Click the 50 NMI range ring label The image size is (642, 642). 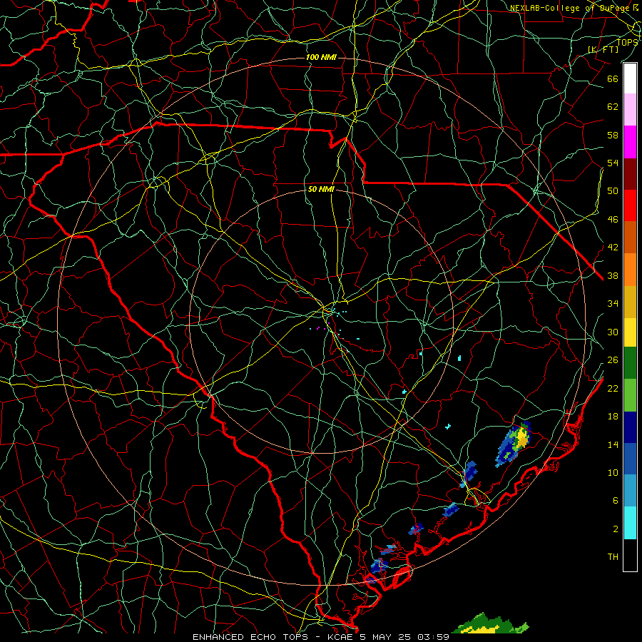point(321,189)
